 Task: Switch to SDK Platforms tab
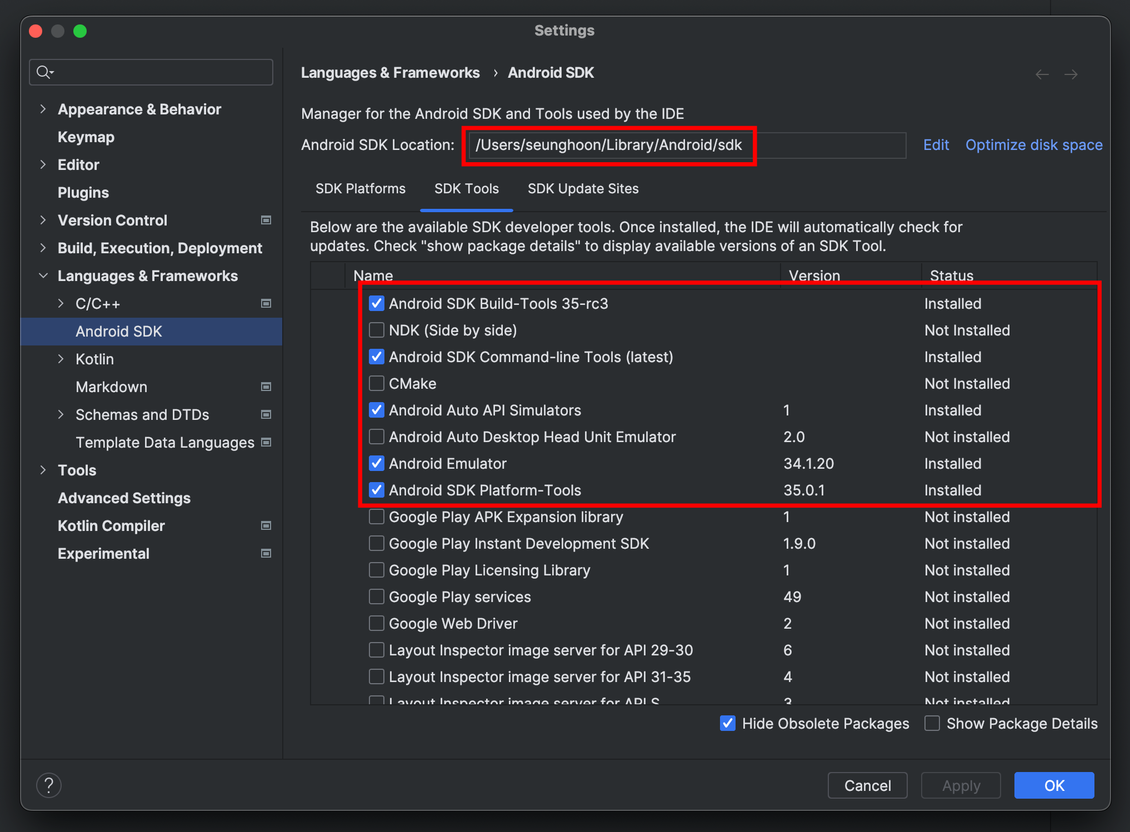[361, 189]
